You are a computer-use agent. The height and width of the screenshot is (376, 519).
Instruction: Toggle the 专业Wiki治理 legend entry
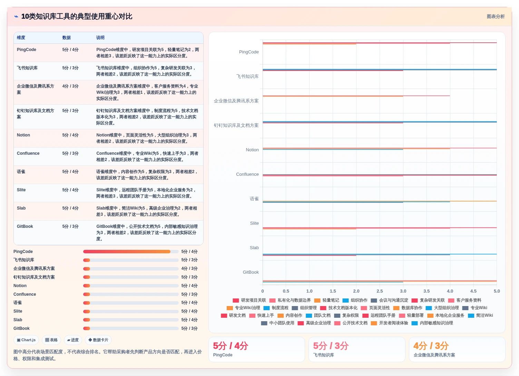243,308
